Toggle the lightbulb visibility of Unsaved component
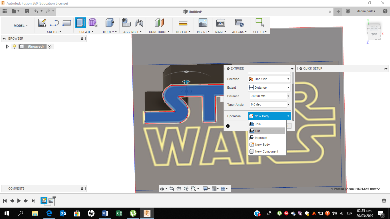390x219 pixels. pyautogui.click(x=14, y=46)
